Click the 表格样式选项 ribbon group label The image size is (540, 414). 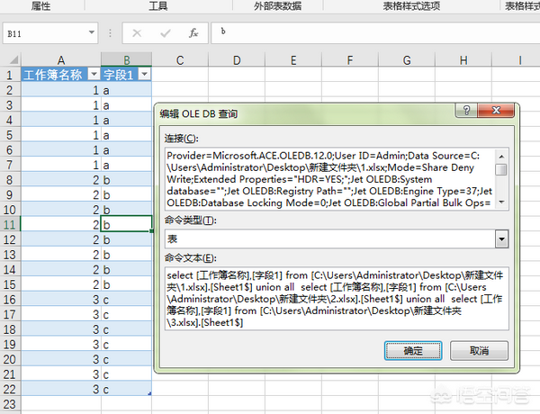(411, 6)
